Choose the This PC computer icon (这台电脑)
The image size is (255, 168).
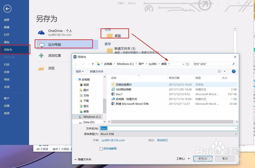(x=41, y=44)
